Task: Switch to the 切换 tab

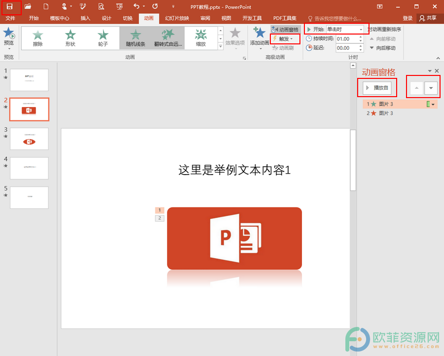Action: click(128, 18)
